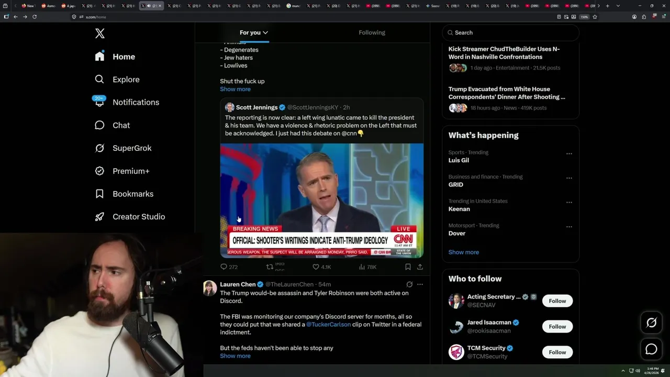This screenshot has width=670, height=377.
Task: Open Chat from the sidebar
Action: tap(112, 125)
